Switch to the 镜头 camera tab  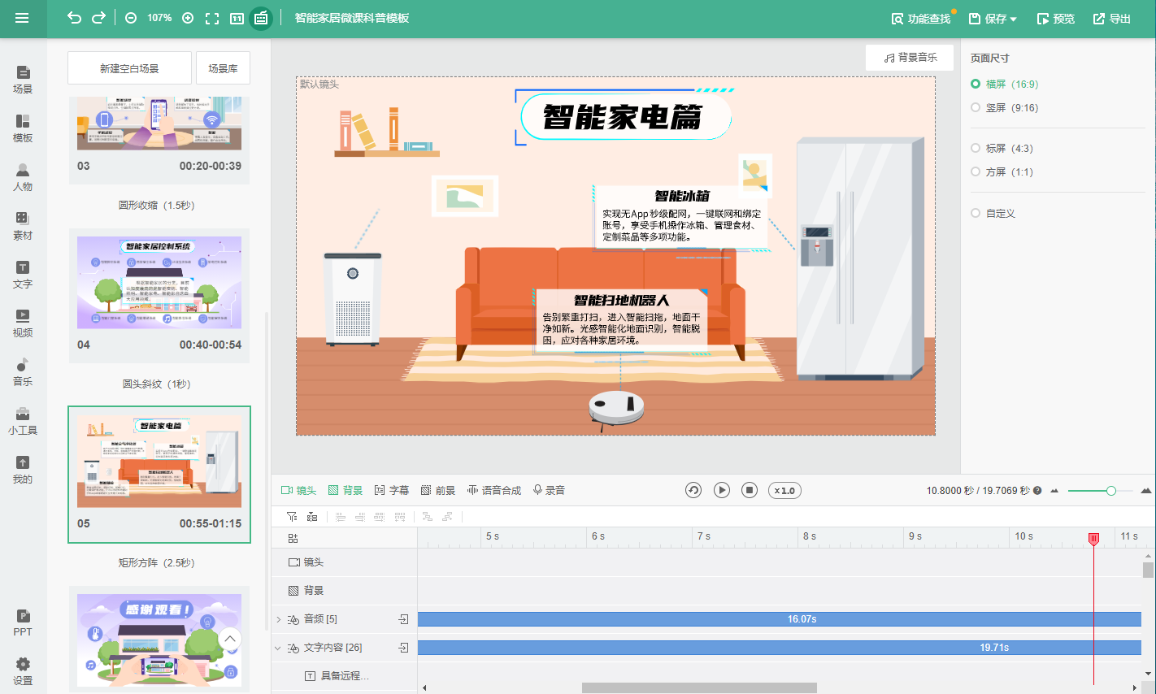(298, 490)
